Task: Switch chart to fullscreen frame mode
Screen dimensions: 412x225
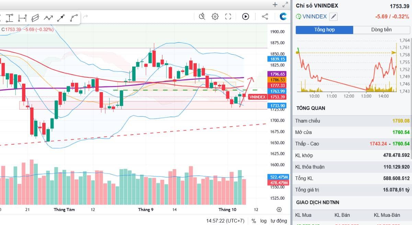Action: pos(228,16)
